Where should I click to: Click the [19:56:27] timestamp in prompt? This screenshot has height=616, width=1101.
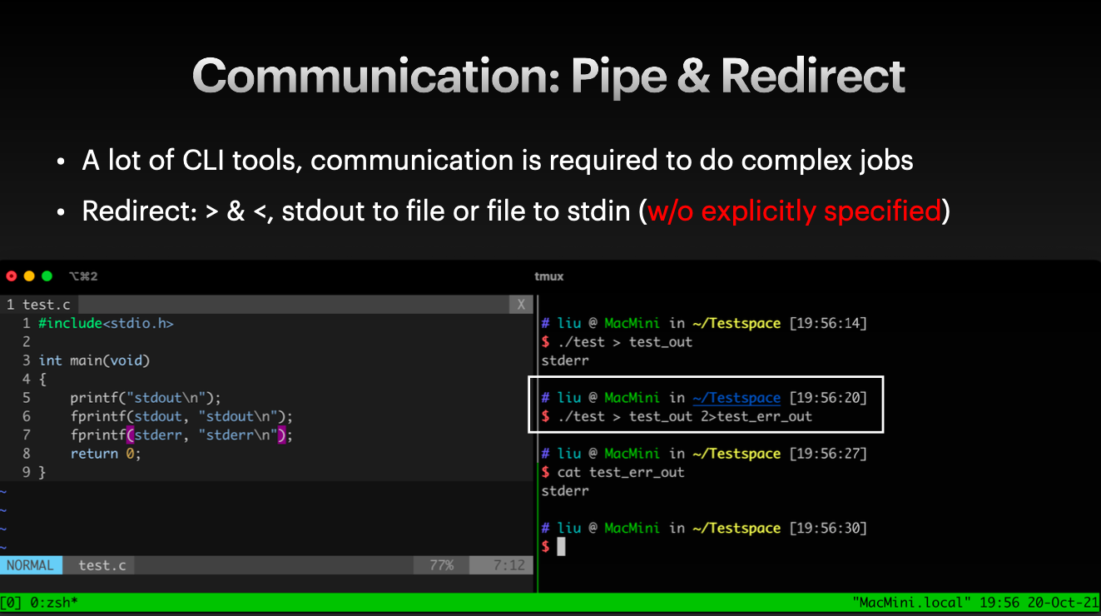pos(828,454)
